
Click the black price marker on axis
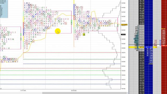click(x=123, y=34)
